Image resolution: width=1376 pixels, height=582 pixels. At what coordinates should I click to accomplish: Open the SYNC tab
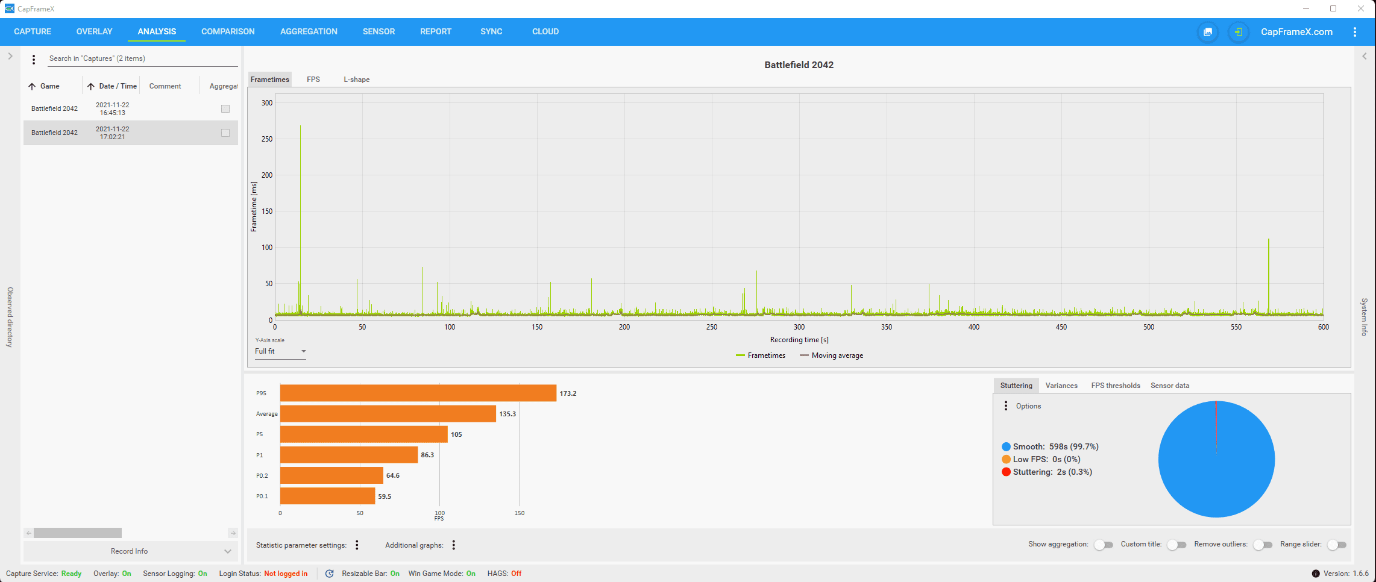(491, 31)
